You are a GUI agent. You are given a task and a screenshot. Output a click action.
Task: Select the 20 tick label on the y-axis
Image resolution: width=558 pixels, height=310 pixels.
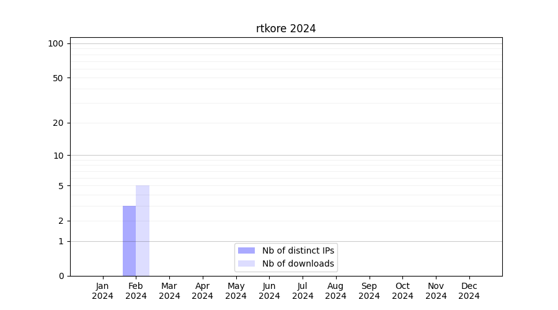58,123
